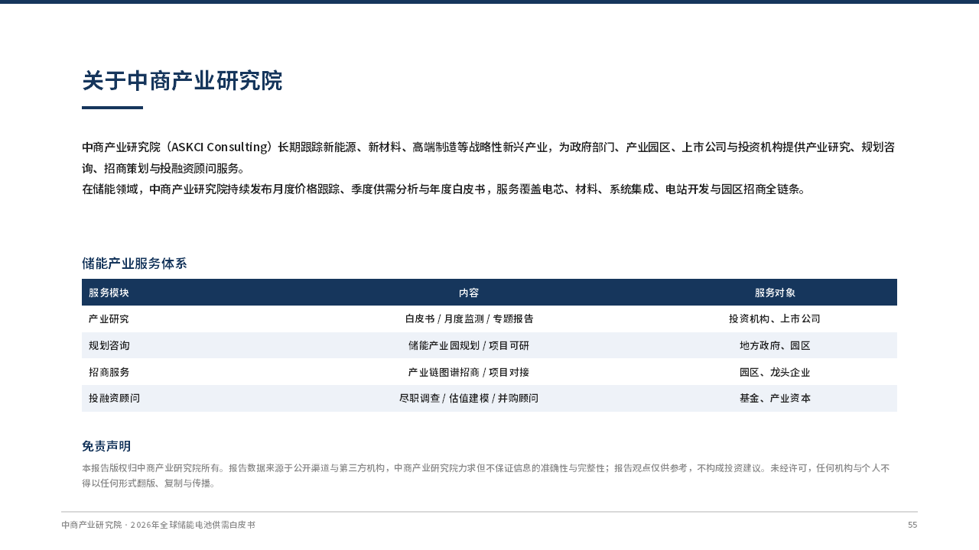This screenshot has width=979, height=550.
Task: Click the 服务模块 column header
Action: pos(109,293)
